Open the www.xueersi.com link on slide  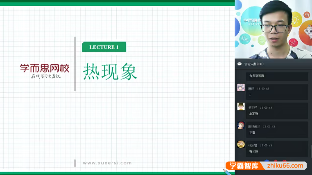(107, 163)
